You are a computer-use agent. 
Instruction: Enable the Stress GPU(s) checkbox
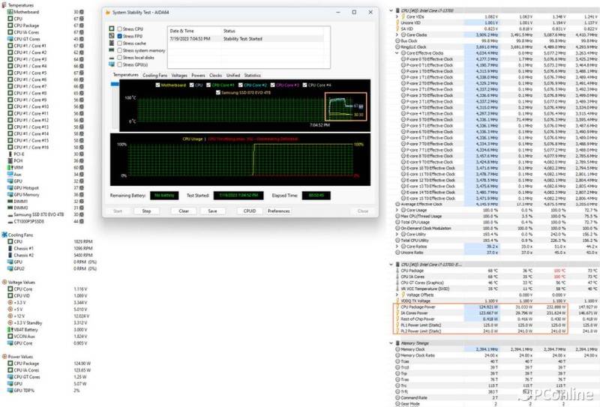[120, 64]
